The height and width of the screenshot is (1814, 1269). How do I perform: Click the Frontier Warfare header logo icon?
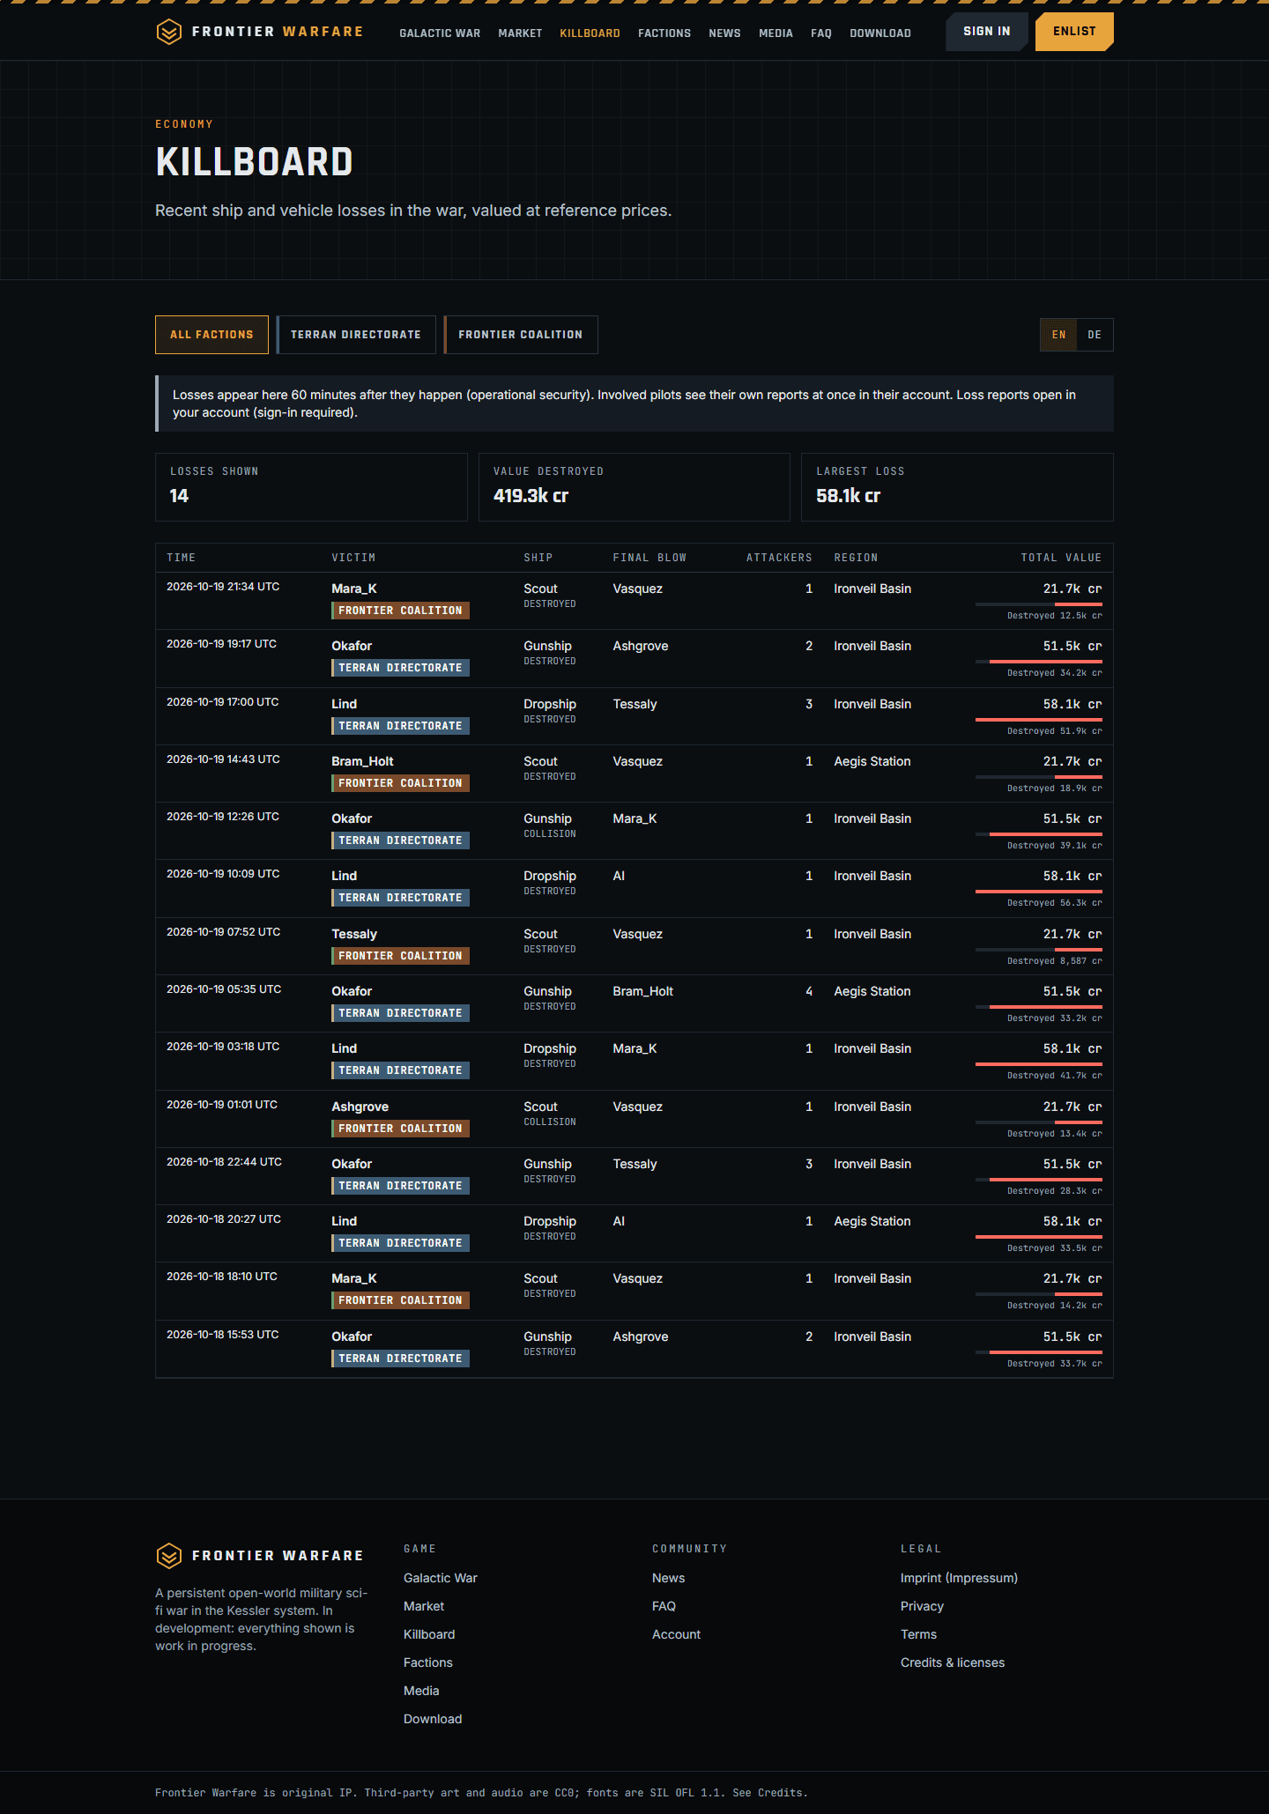tap(168, 33)
